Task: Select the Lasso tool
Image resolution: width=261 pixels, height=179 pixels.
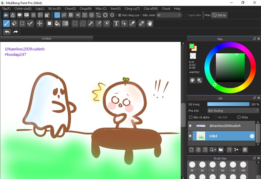Action: click(83, 23)
